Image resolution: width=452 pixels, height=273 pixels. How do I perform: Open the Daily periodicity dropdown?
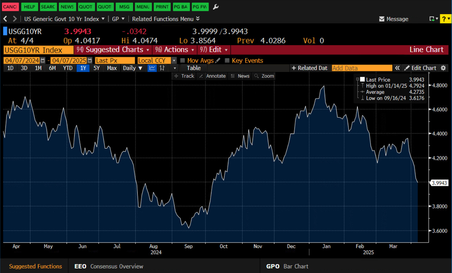coord(133,68)
